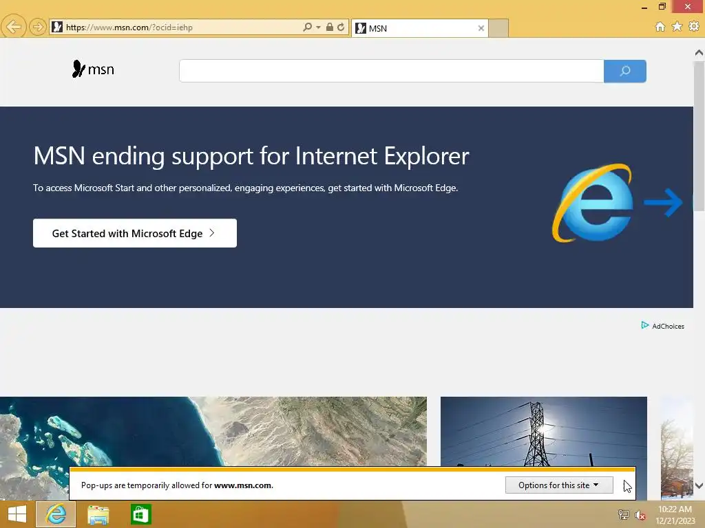Go back with the browser Back arrow
This screenshot has height=528, width=705.
tap(14, 27)
